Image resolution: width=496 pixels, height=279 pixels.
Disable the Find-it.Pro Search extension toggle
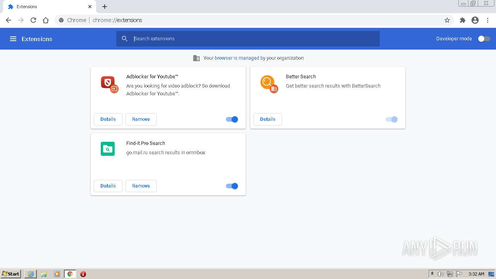(x=232, y=186)
